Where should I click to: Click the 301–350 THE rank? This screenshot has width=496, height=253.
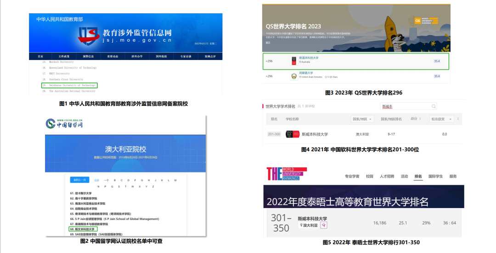coord(281,223)
